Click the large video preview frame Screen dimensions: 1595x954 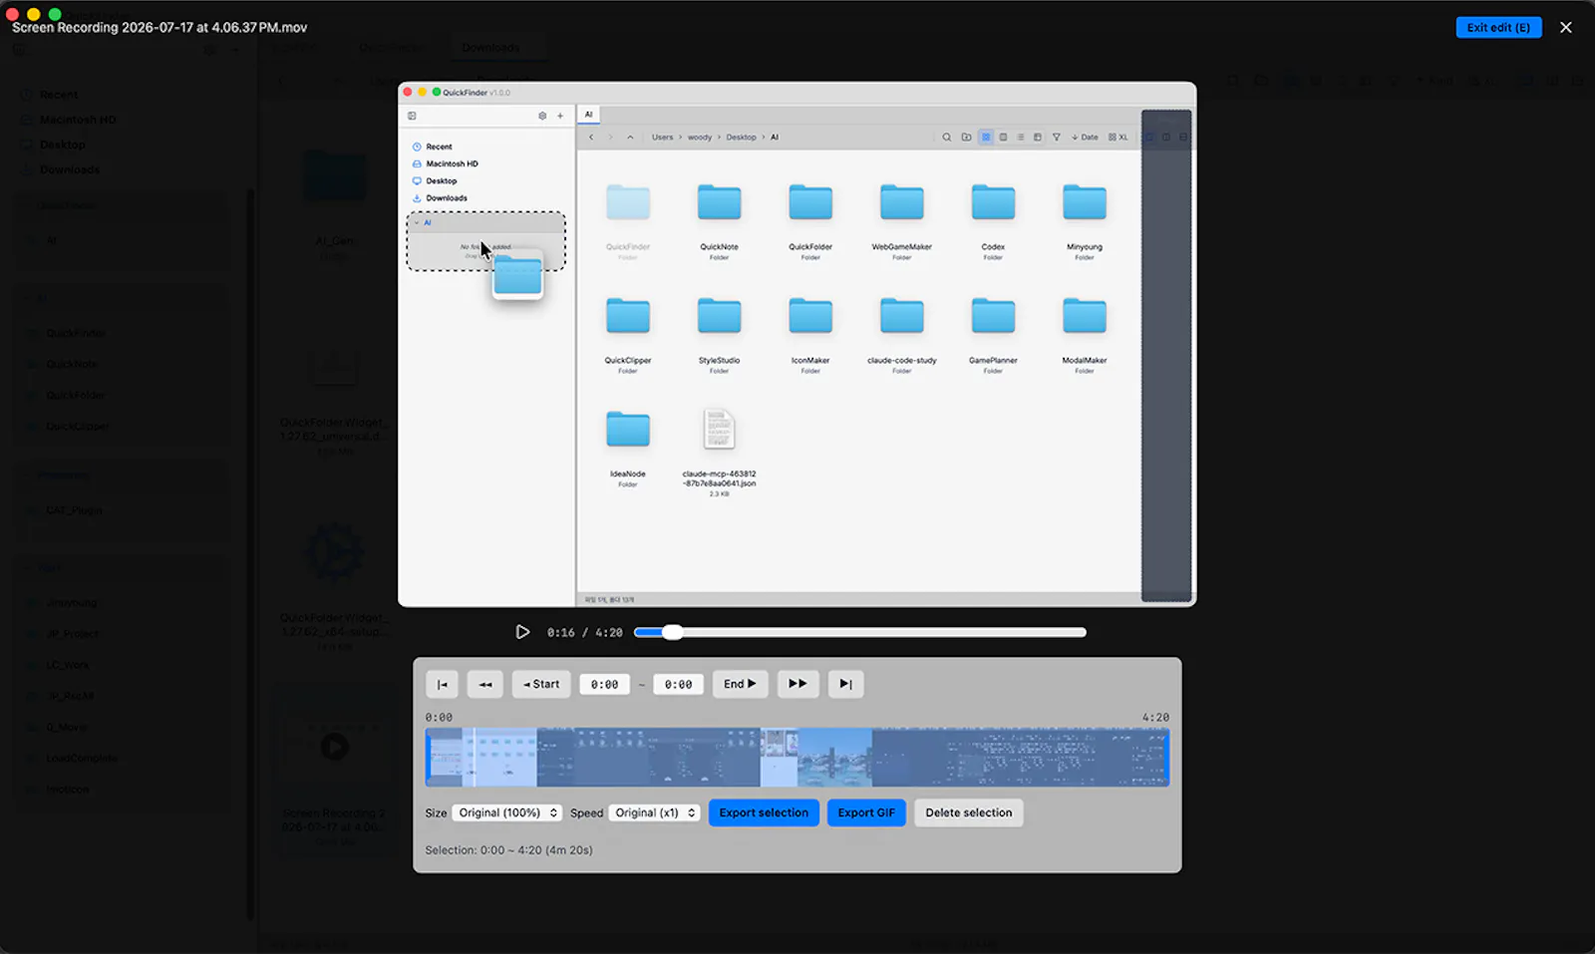point(797,344)
